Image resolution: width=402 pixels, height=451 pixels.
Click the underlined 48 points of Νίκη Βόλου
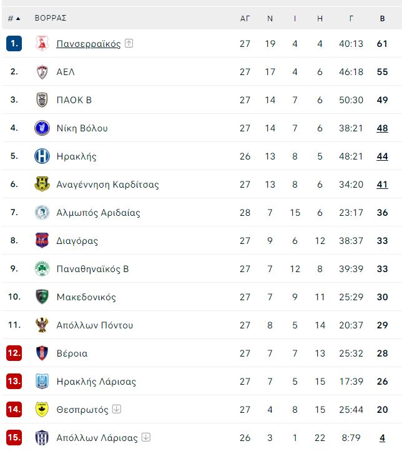[x=382, y=128]
